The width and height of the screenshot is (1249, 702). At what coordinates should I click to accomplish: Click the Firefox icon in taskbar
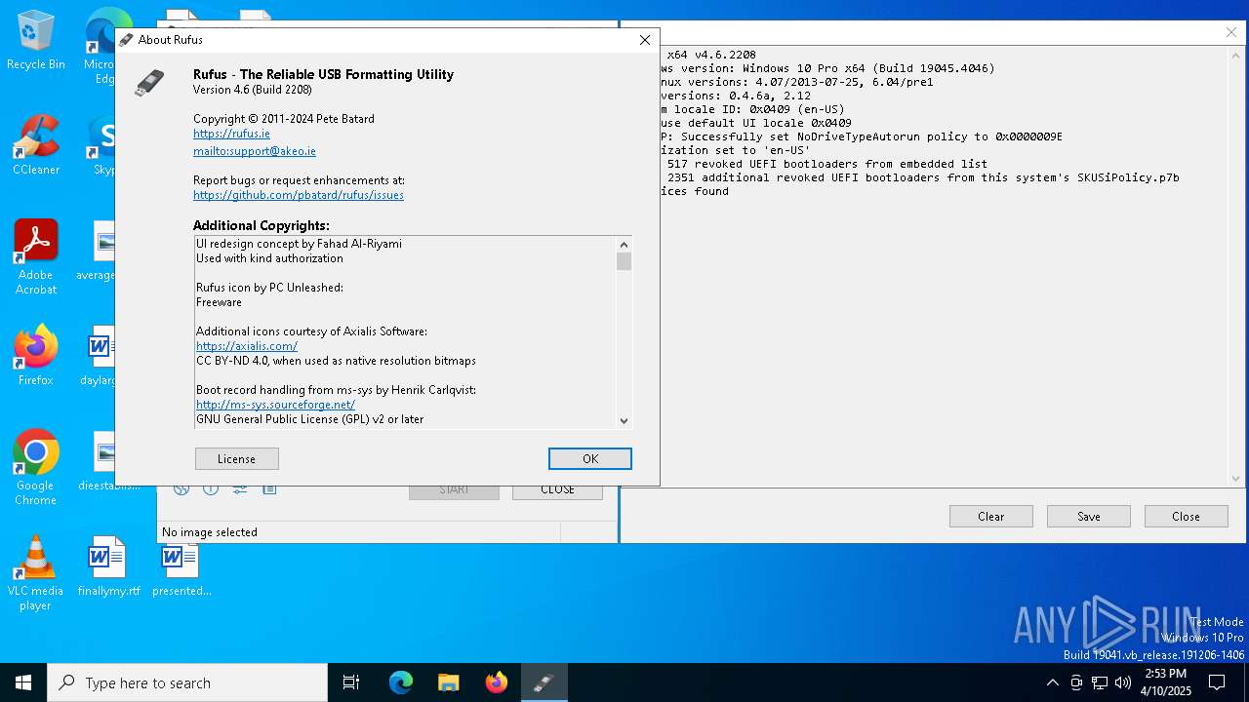[497, 682]
